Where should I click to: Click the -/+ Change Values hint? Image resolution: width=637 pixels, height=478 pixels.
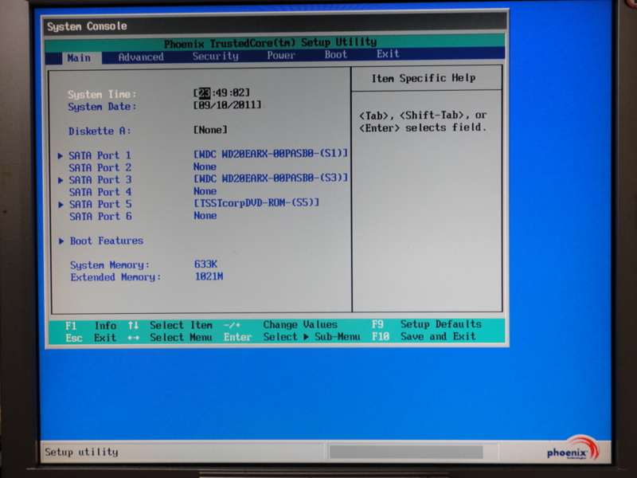tap(280, 325)
